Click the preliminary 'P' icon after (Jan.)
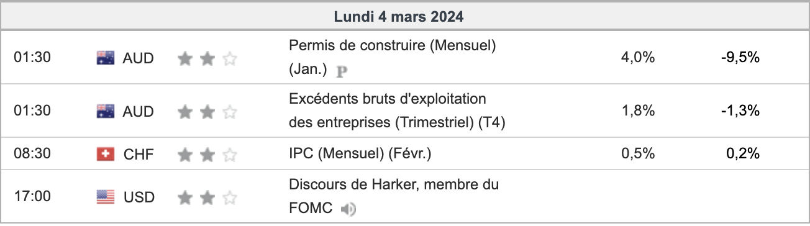810x226 pixels. [340, 71]
